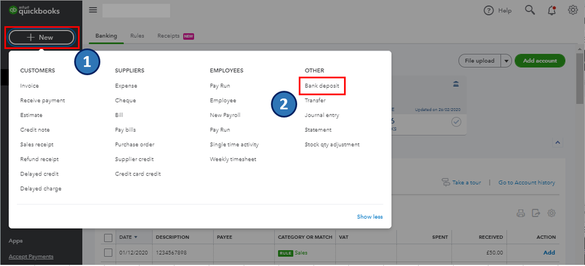Click the Help question mark icon
Image resolution: width=585 pixels, height=266 pixels.
click(x=488, y=11)
